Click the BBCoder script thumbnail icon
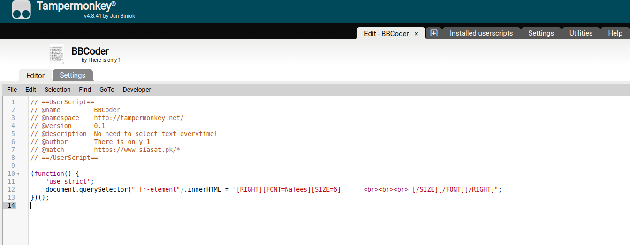Viewport: 630px width, 245px height. (57, 54)
